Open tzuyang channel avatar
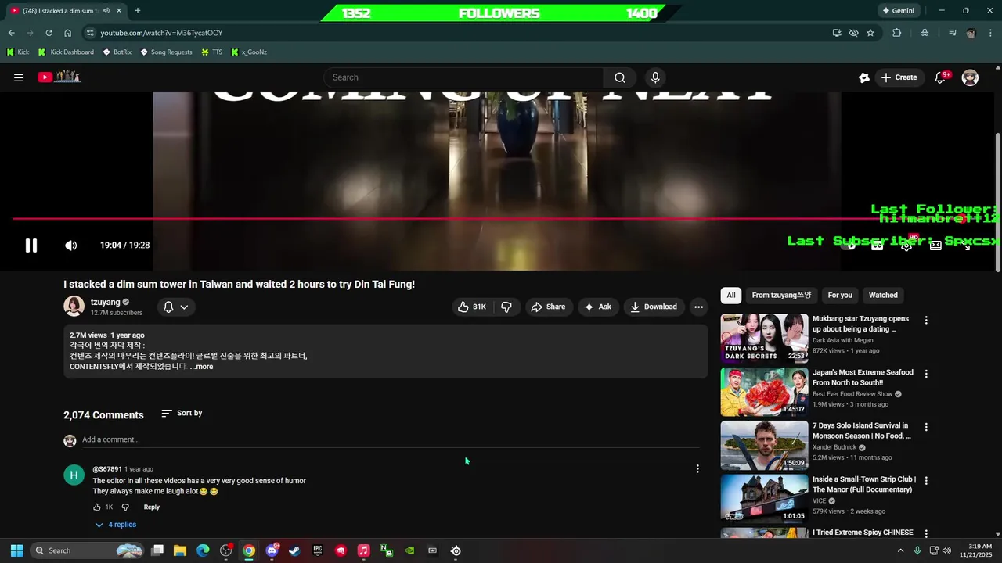The image size is (1002, 563). (x=74, y=307)
